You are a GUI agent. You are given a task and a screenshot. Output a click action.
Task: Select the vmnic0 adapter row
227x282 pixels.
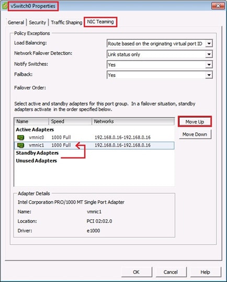[x=94, y=138]
